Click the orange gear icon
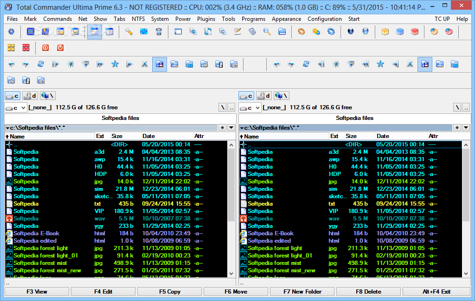Image resolution: width=475 pixels, height=301 pixels. click(301, 31)
